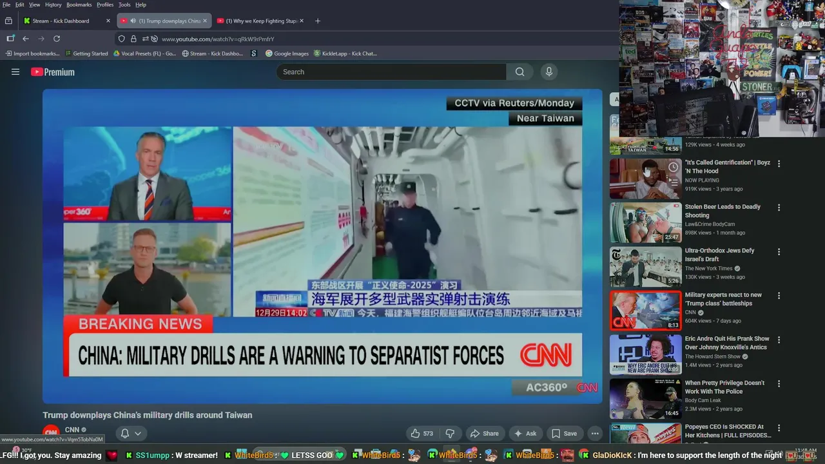
Task: Dislike the video
Action: (451, 434)
